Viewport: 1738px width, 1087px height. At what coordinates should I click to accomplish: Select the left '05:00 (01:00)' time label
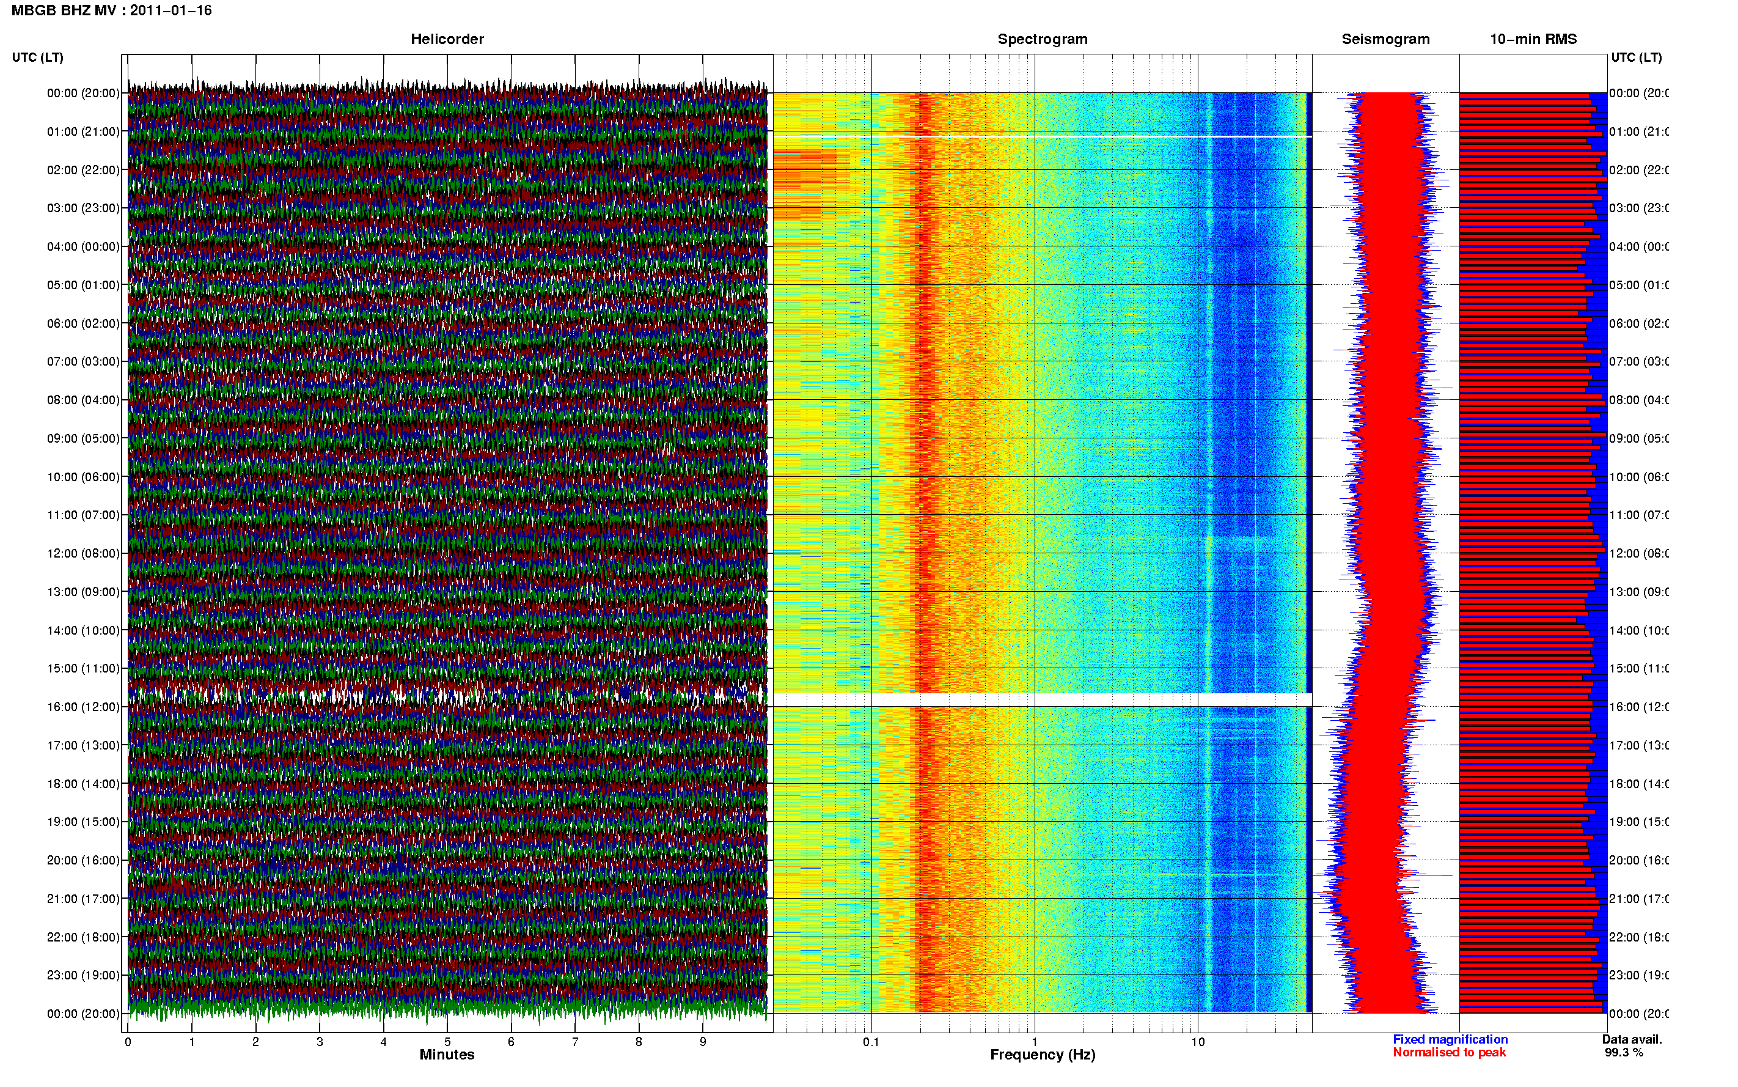tap(83, 285)
